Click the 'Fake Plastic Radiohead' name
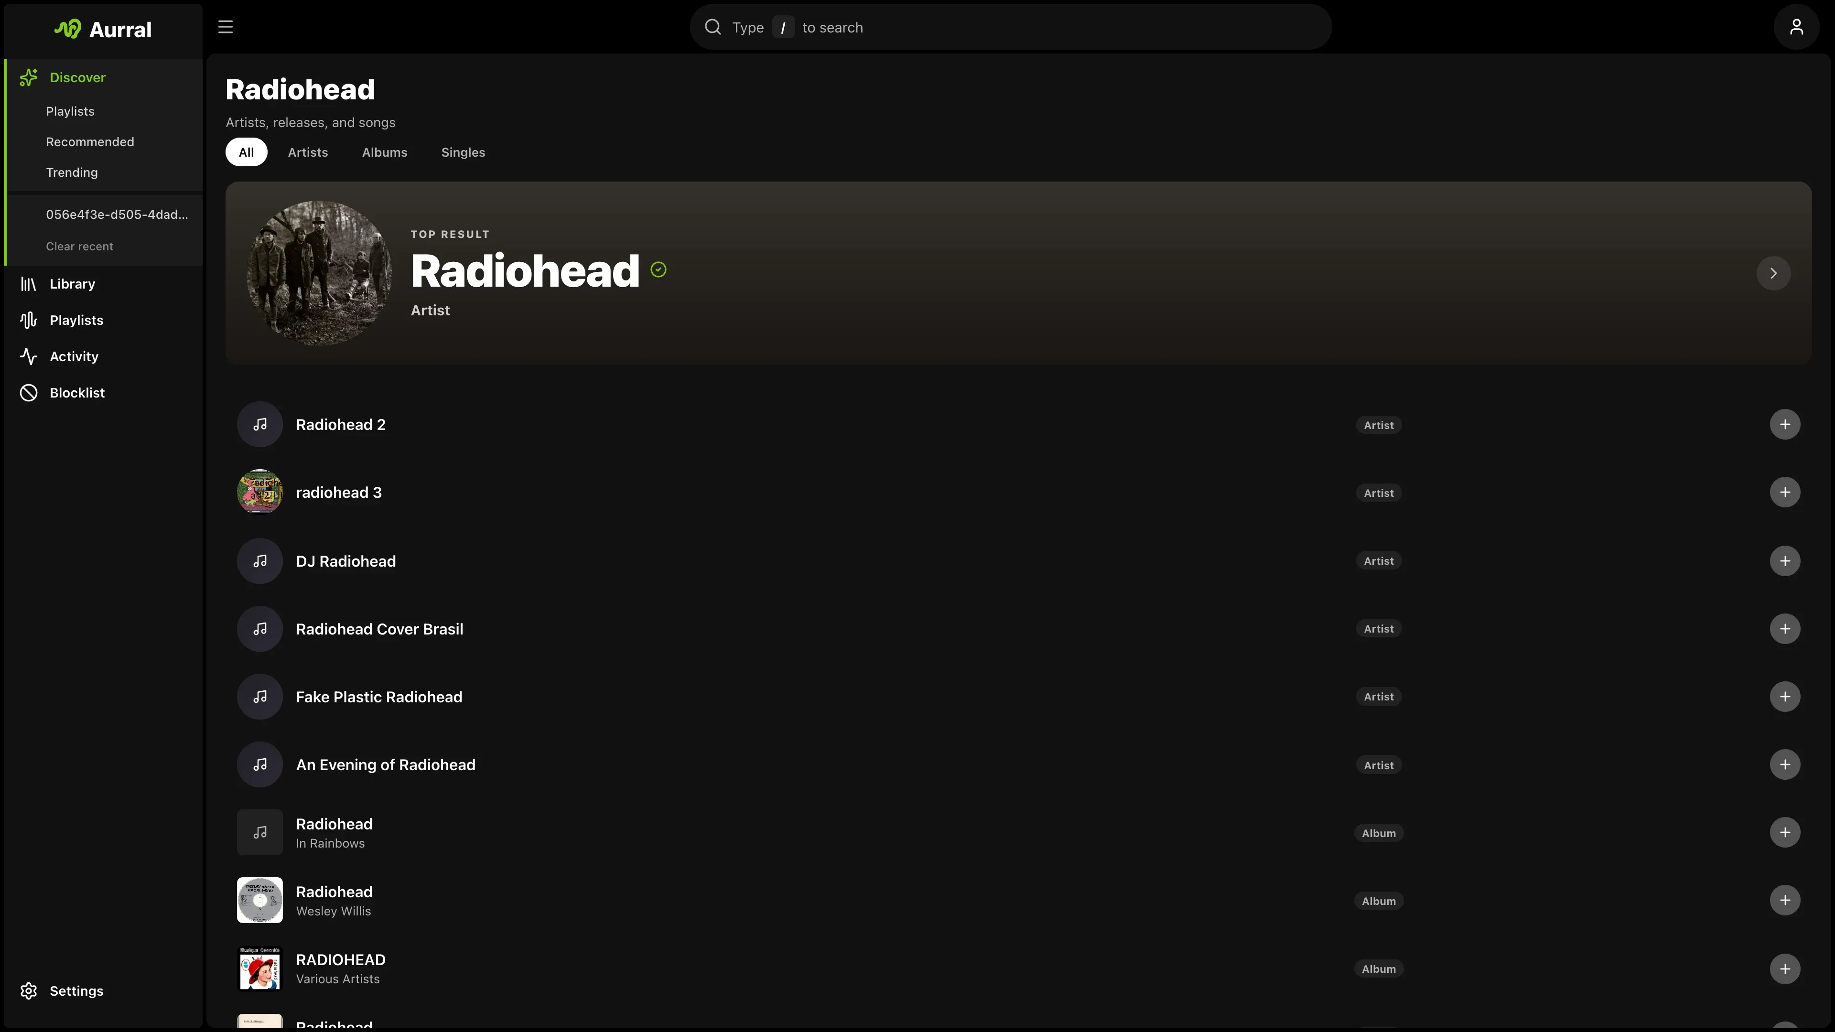This screenshot has height=1032, width=1835. click(379, 697)
